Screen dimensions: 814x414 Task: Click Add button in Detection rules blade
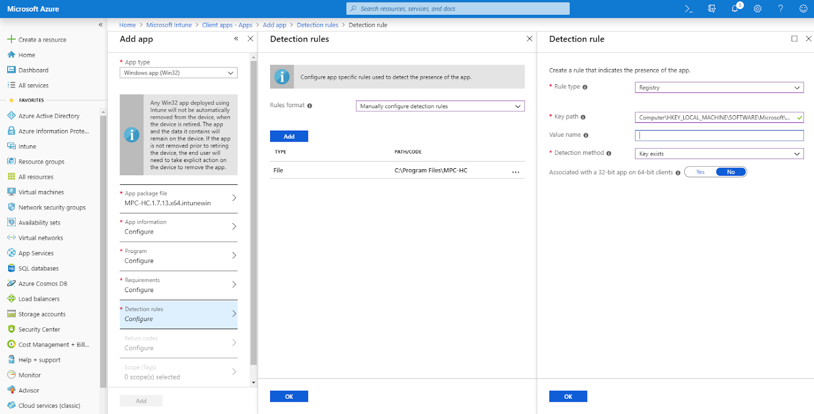pyautogui.click(x=289, y=136)
